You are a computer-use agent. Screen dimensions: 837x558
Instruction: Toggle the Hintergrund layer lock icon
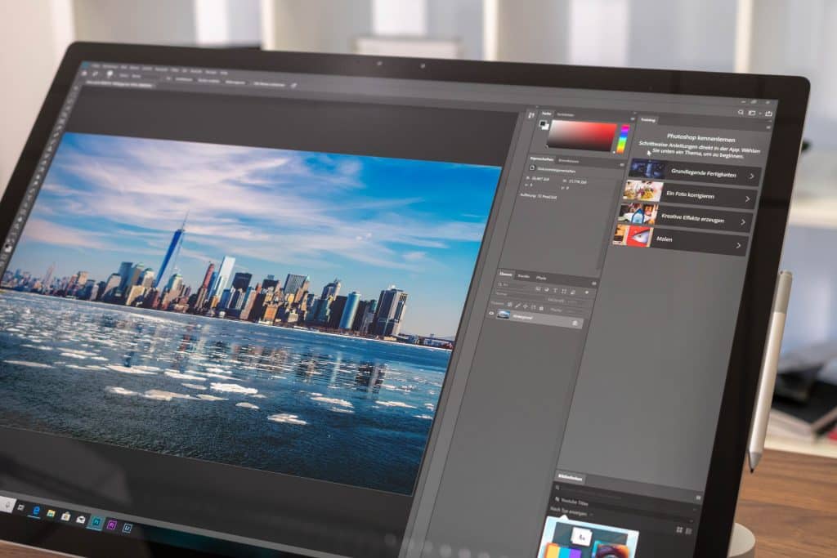pos(575,323)
